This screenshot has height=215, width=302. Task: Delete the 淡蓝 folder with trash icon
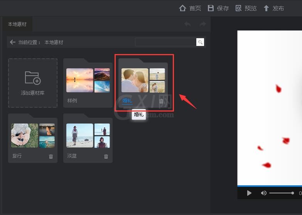pyautogui.click(x=106, y=156)
